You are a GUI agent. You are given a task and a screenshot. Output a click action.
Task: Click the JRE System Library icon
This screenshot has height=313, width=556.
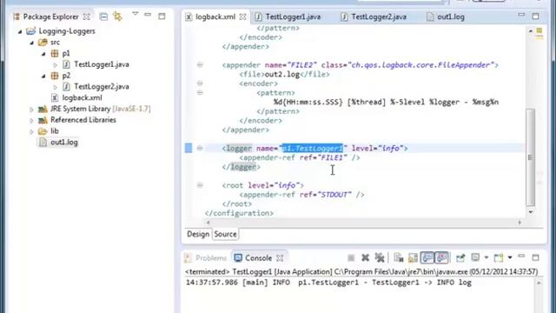(43, 109)
